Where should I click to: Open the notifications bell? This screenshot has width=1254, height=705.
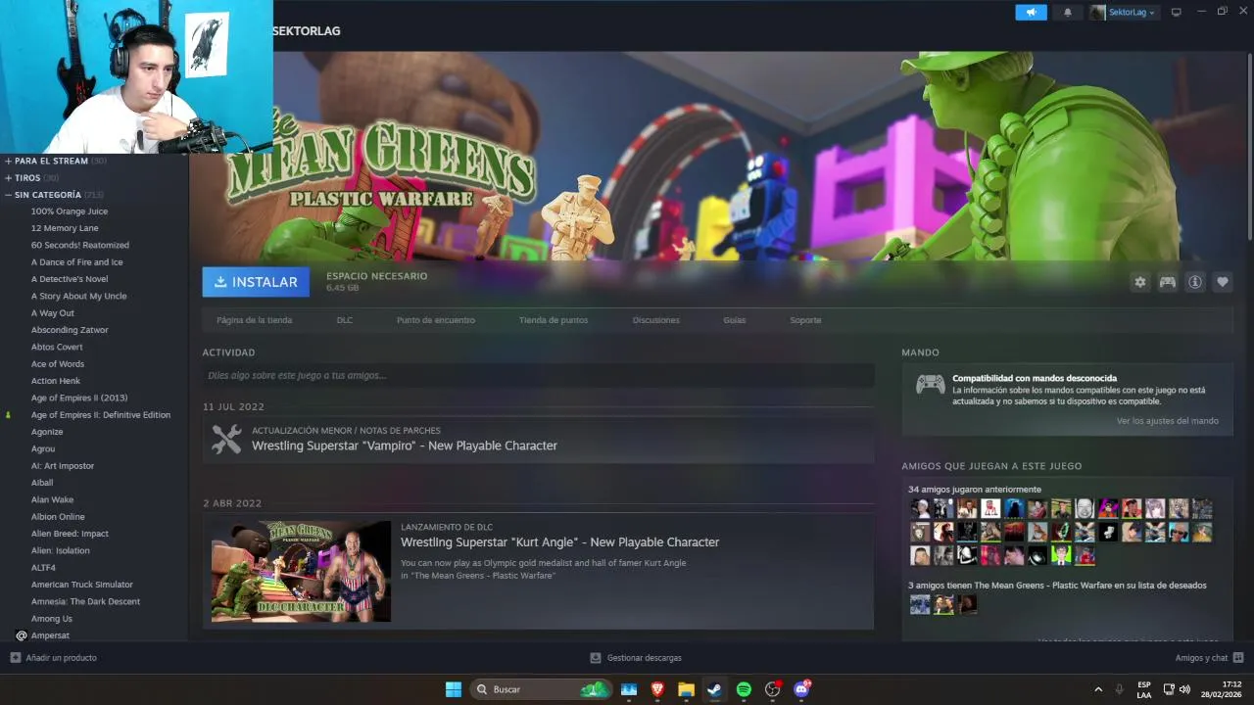pyautogui.click(x=1068, y=13)
